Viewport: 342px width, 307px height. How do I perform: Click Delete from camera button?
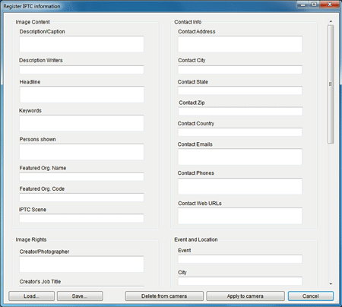pos(164,296)
